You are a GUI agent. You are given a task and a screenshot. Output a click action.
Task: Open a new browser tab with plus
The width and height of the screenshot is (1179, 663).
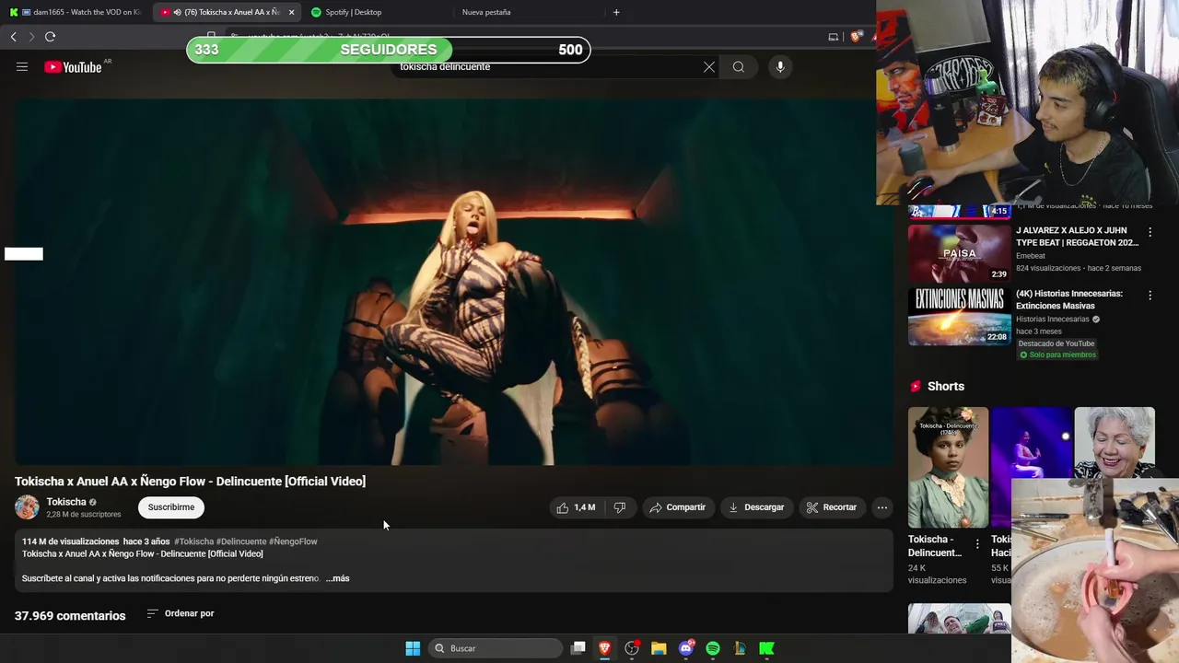616,12
